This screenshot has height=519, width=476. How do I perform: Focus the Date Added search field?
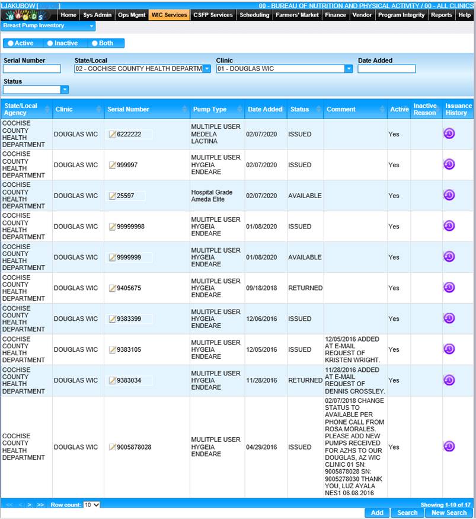click(x=386, y=69)
